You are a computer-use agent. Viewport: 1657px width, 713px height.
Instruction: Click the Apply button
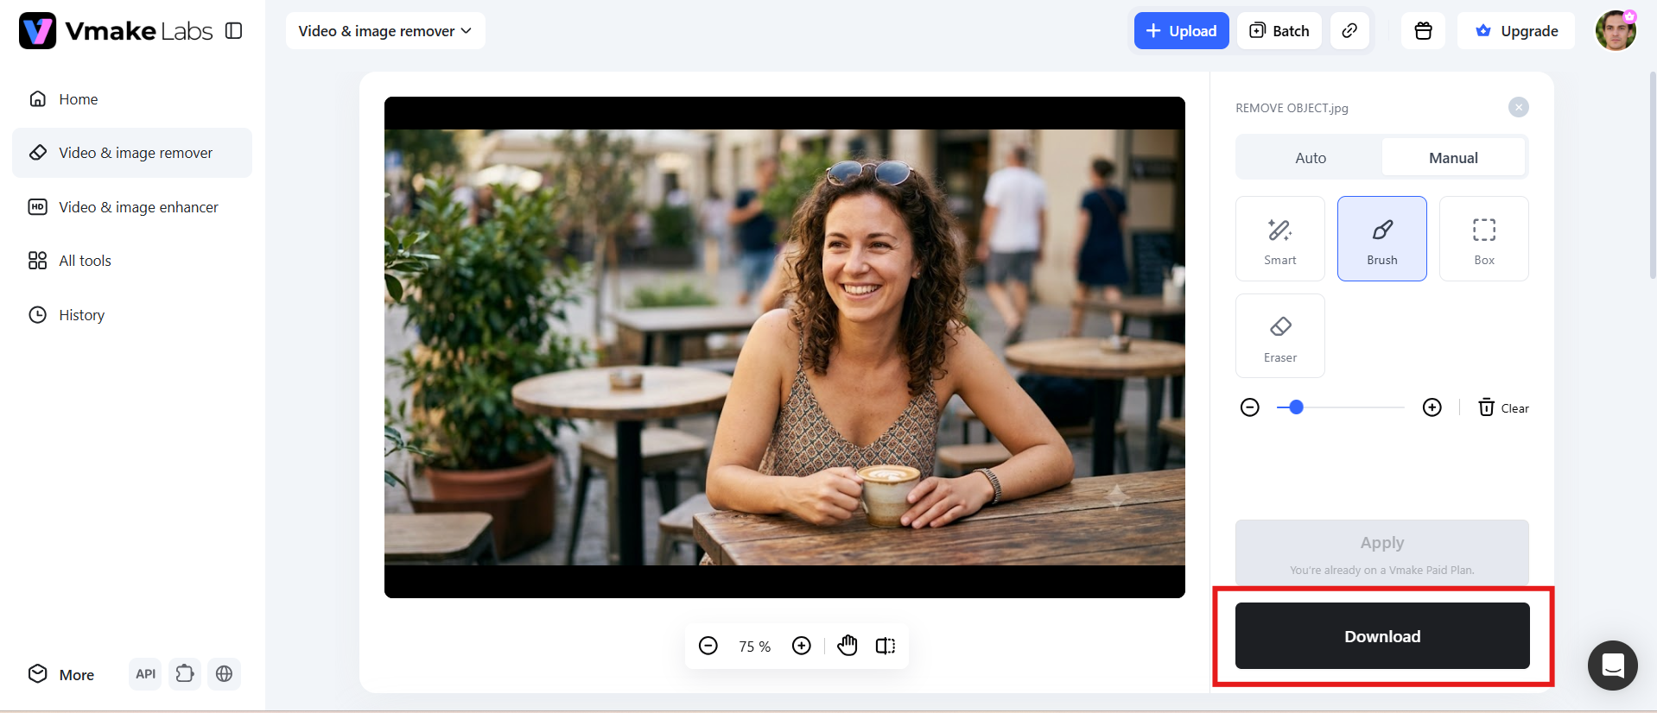(1382, 552)
